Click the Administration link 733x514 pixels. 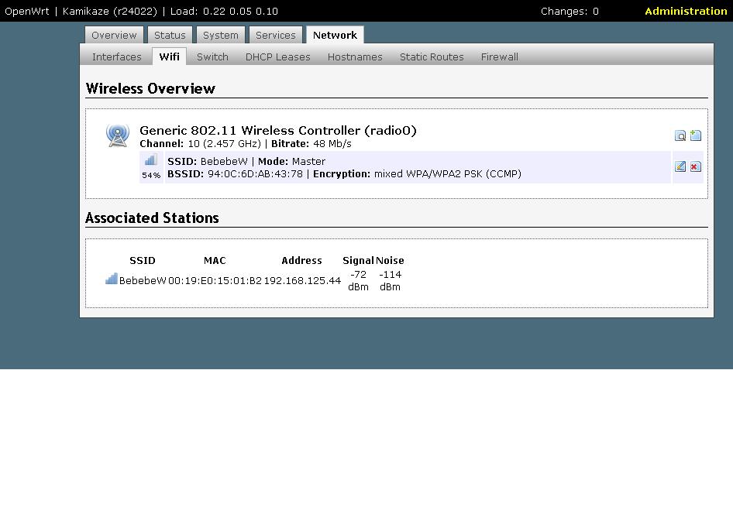click(x=686, y=11)
